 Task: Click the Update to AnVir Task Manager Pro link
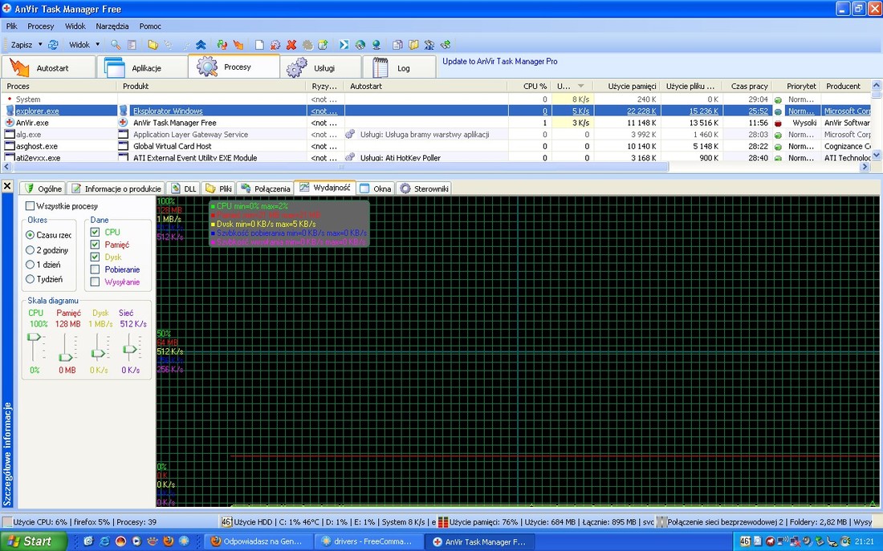[x=500, y=61]
